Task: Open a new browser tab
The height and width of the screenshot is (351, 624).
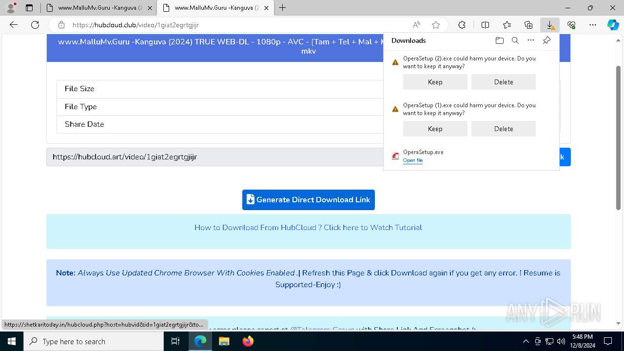Action: coord(283,8)
